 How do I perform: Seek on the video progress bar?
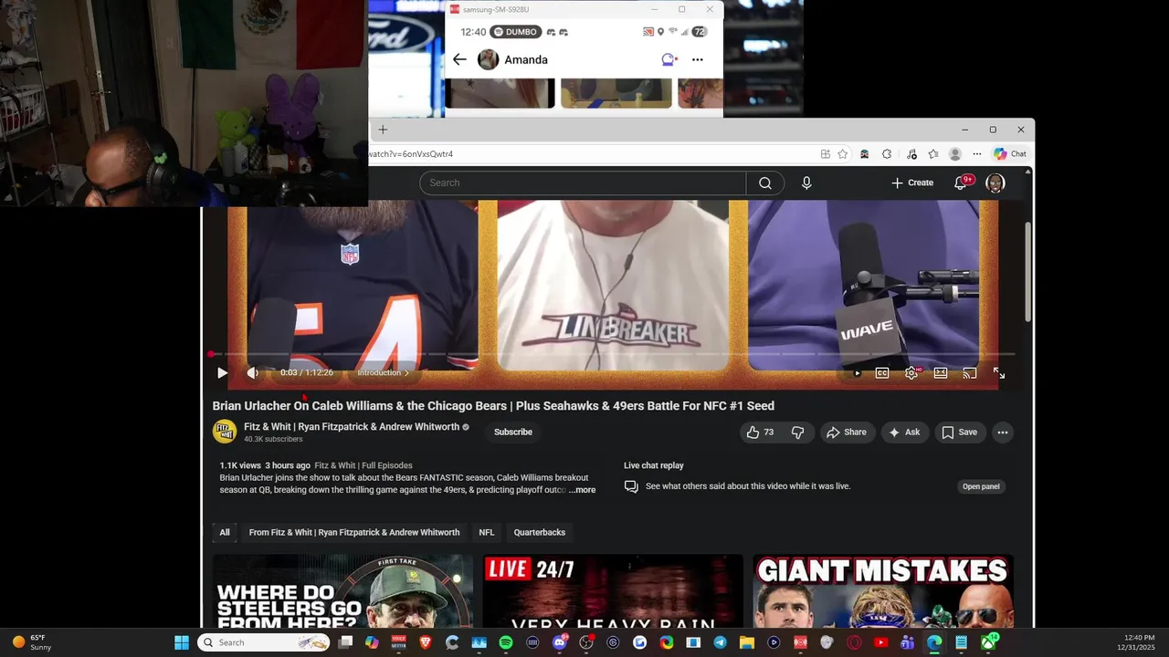coord(613,354)
